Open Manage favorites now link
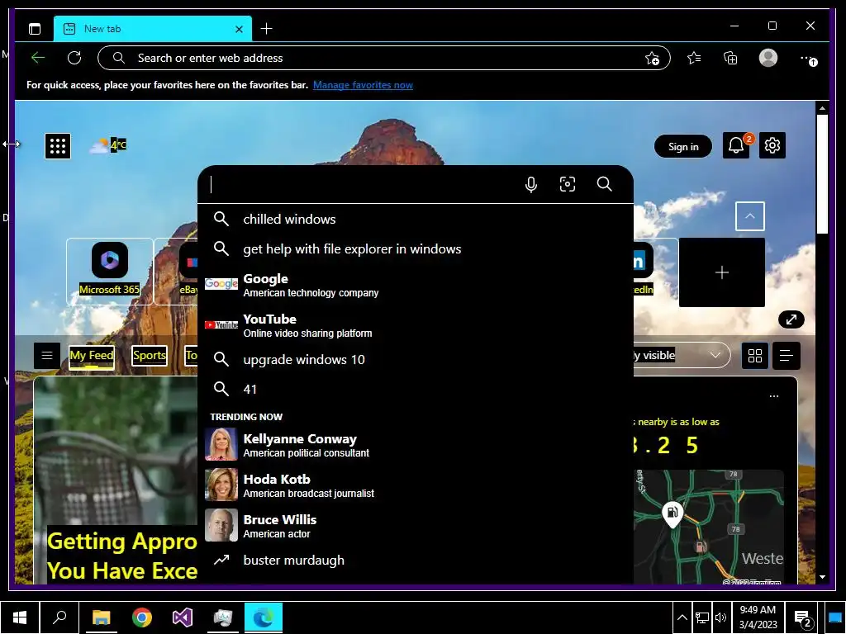 pos(363,85)
